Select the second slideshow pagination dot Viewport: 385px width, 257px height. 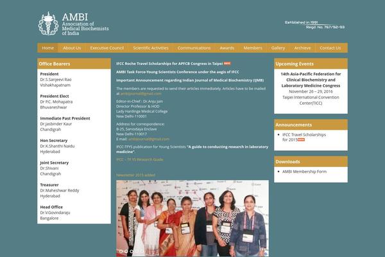(126, 251)
